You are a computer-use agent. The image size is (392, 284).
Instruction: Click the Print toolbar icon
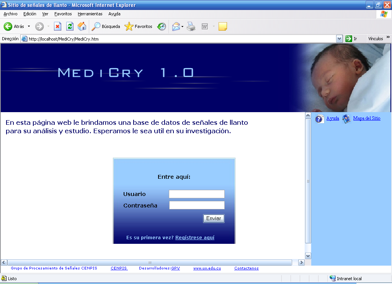click(191, 26)
